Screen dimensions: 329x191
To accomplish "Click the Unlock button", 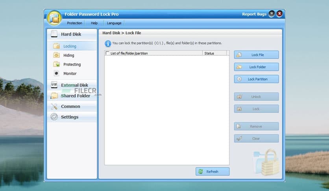I will (257, 97).
